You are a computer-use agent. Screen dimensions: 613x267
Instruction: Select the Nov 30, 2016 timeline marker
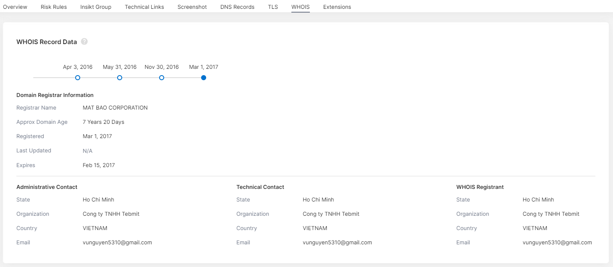[161, 77]
